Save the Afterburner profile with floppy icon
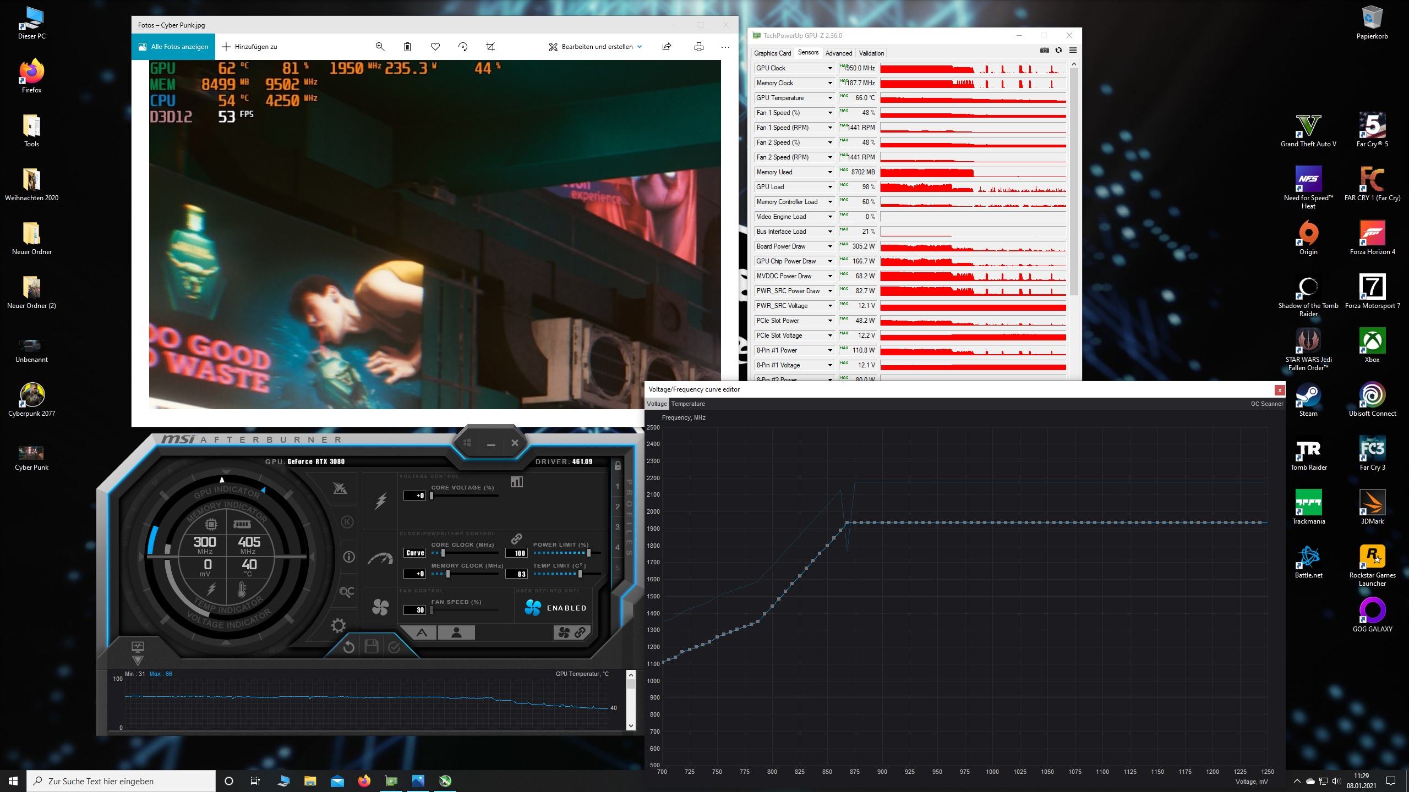1409x792 pixels. coord(372,646)
